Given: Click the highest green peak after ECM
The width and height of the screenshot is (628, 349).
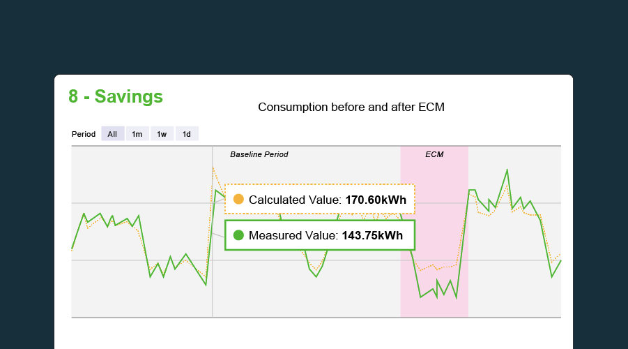Looking at the screenshot, I should coord(507,170).
